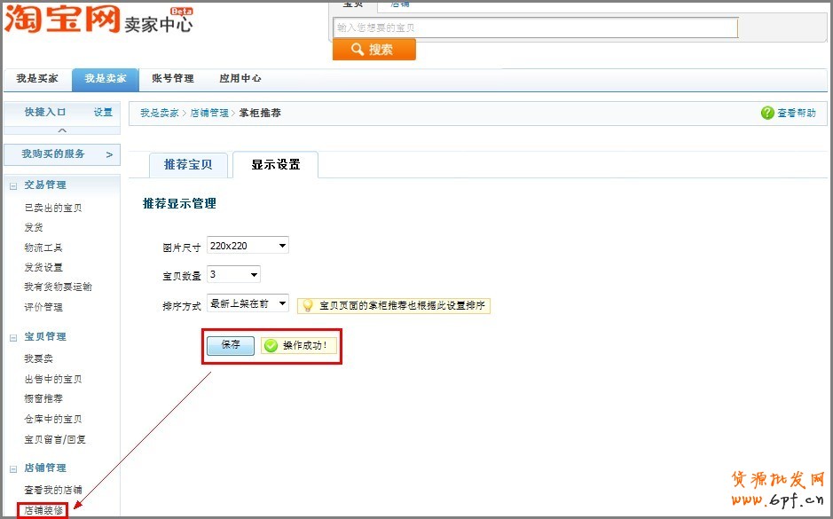Open the 应用中心 navigation tab
The width and height of the screenshot is (833, 519).
[x=240, y=79]
